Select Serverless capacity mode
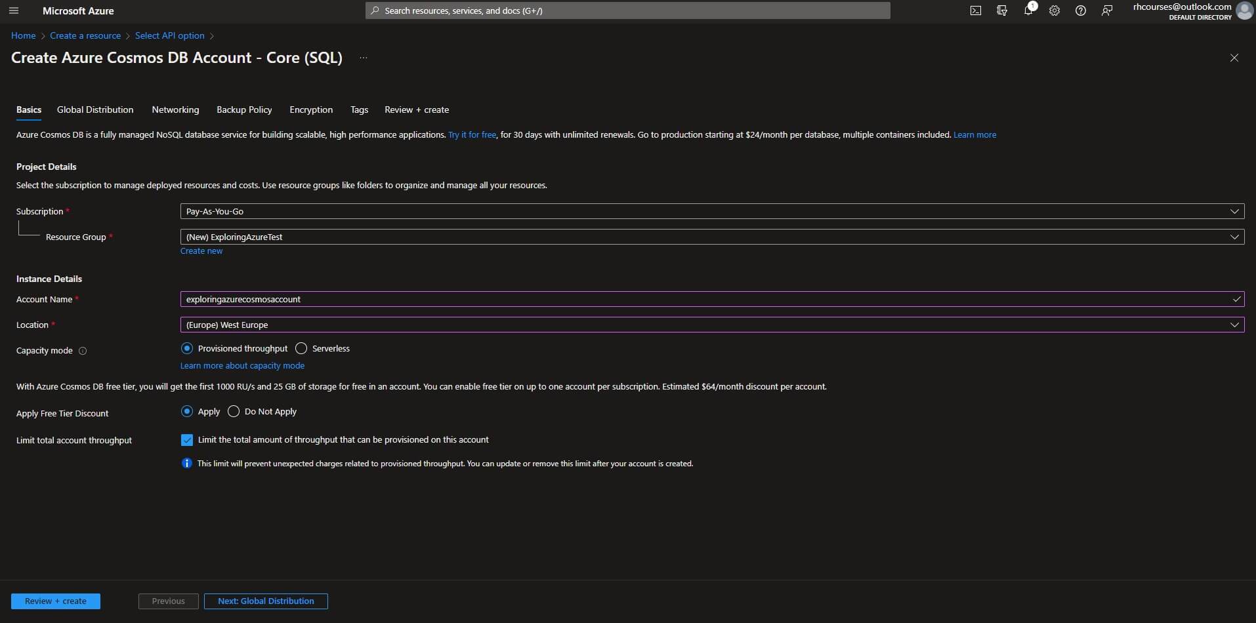Screen dimensions: 1256x623 (301, 348)
